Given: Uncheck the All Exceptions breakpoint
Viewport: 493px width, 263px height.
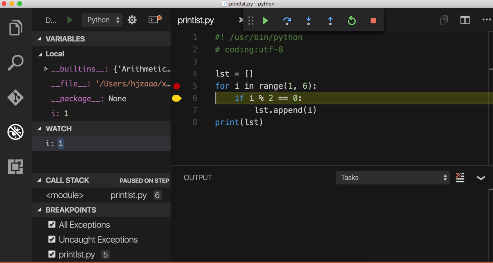Looking at the screenshot, I should point(52,224).
